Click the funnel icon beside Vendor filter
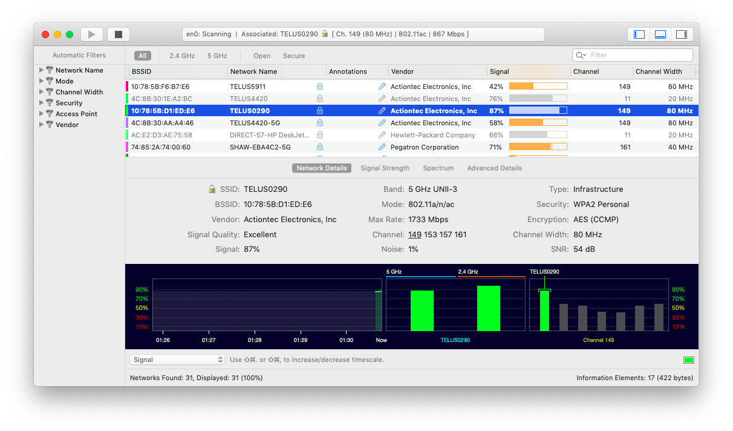 click(50, 125)
